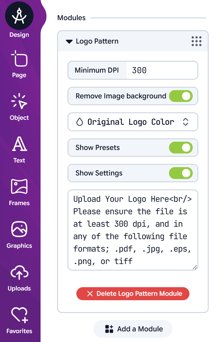This screenshot has width=222, height=342.
Task: Delete the Logo Pattern module
Action: (133, 294)
